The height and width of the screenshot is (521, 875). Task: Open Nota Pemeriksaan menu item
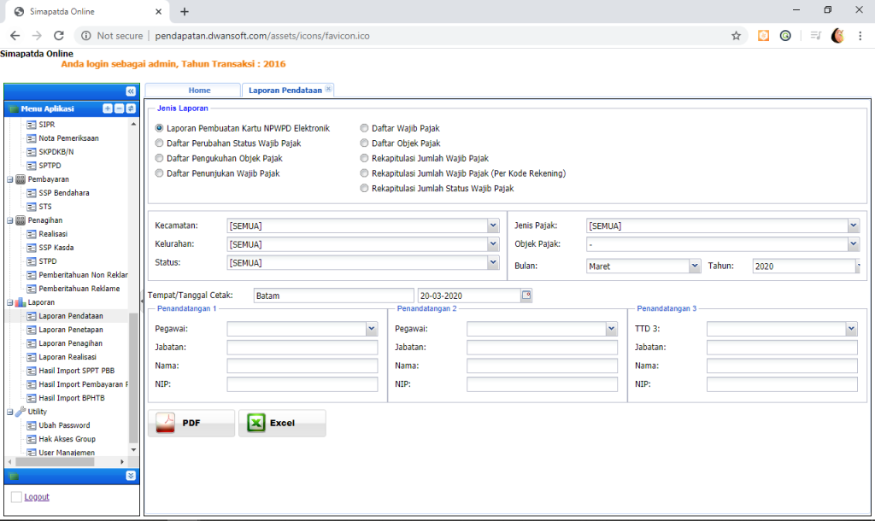pyautogui.click(x=68, y=138)
